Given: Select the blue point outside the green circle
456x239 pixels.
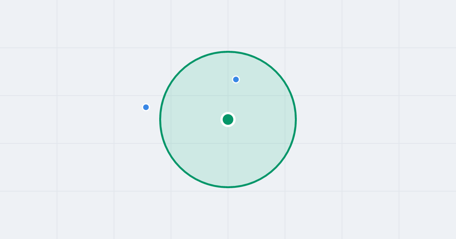Looking at the screenshot, I should (x=146, y=107).
